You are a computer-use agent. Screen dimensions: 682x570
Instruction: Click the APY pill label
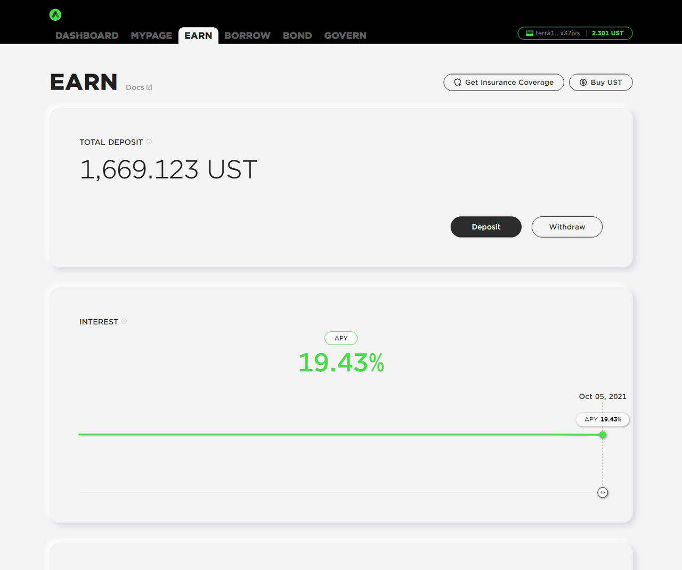click(x=341, y=338)
